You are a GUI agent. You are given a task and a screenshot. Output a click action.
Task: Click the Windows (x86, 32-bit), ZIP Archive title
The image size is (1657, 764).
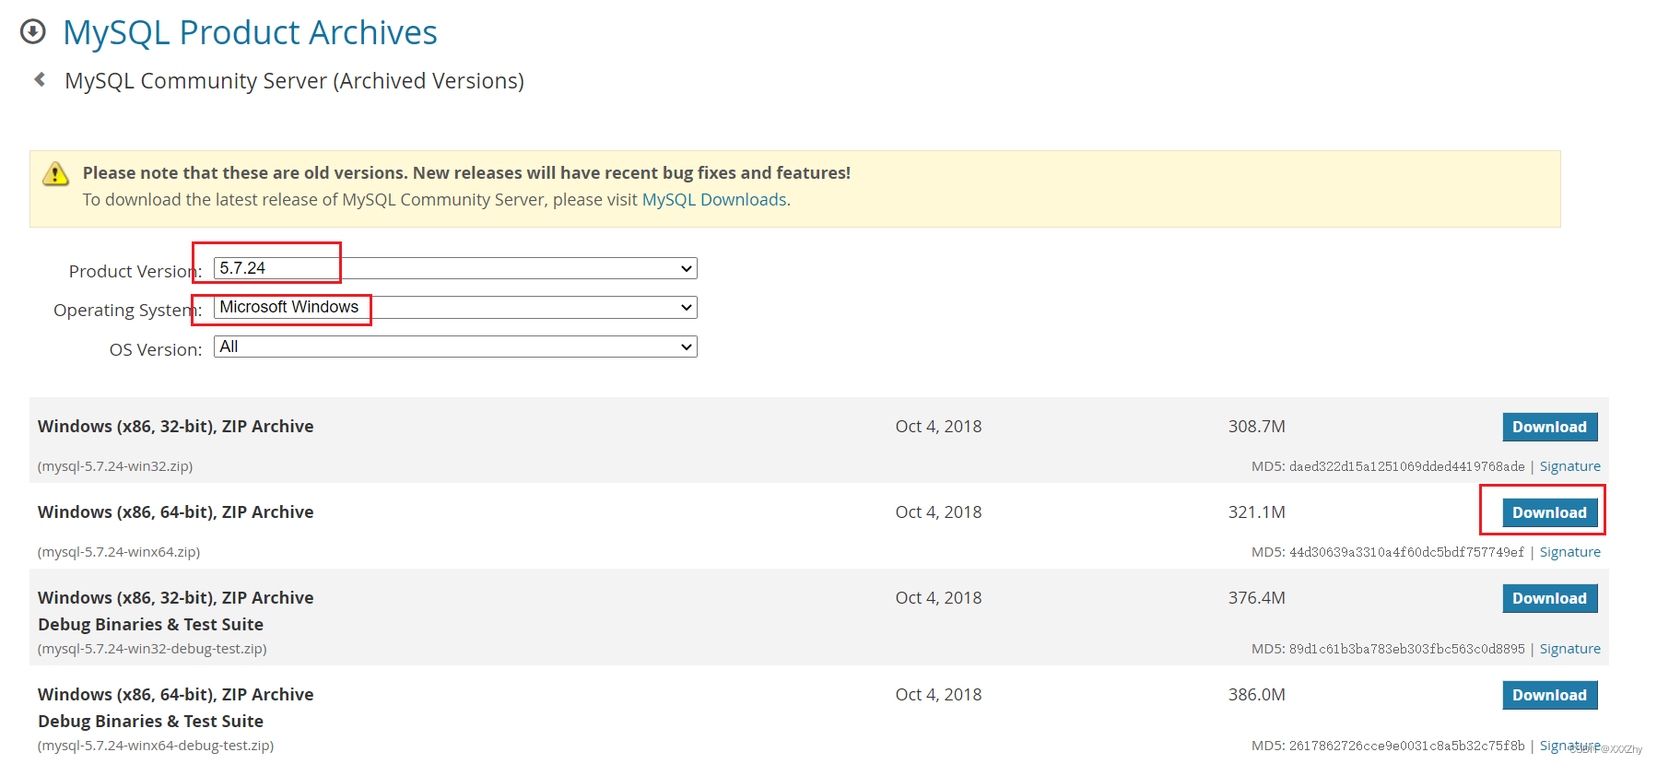175,427
